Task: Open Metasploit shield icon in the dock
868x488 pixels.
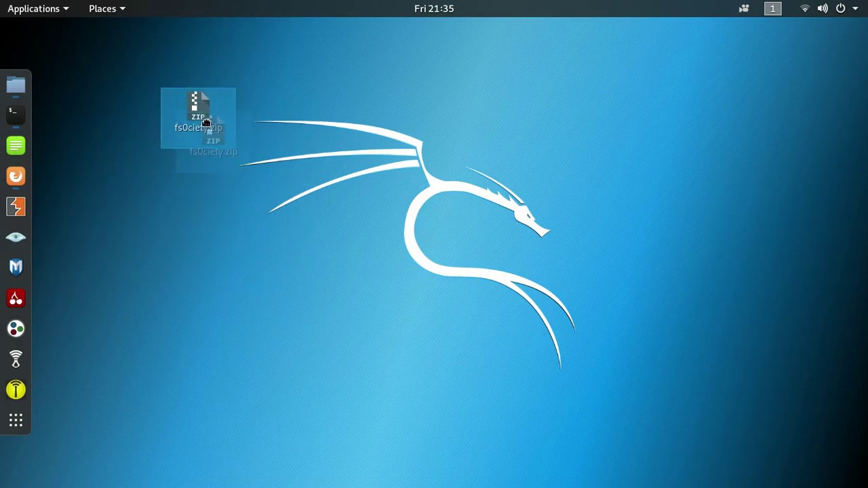Action: tap(16, 268)
